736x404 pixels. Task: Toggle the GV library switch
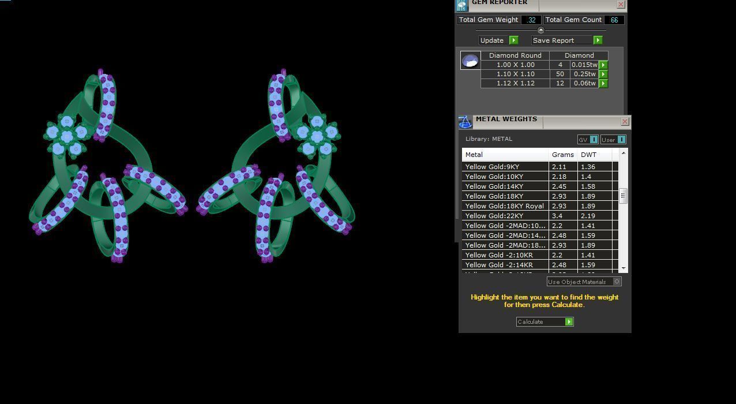[x=594, y=140]
